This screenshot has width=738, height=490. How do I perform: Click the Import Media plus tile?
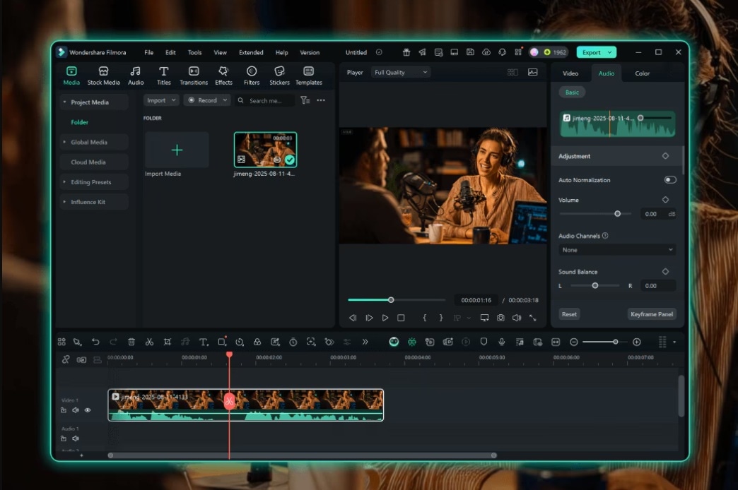pos(177,150)
